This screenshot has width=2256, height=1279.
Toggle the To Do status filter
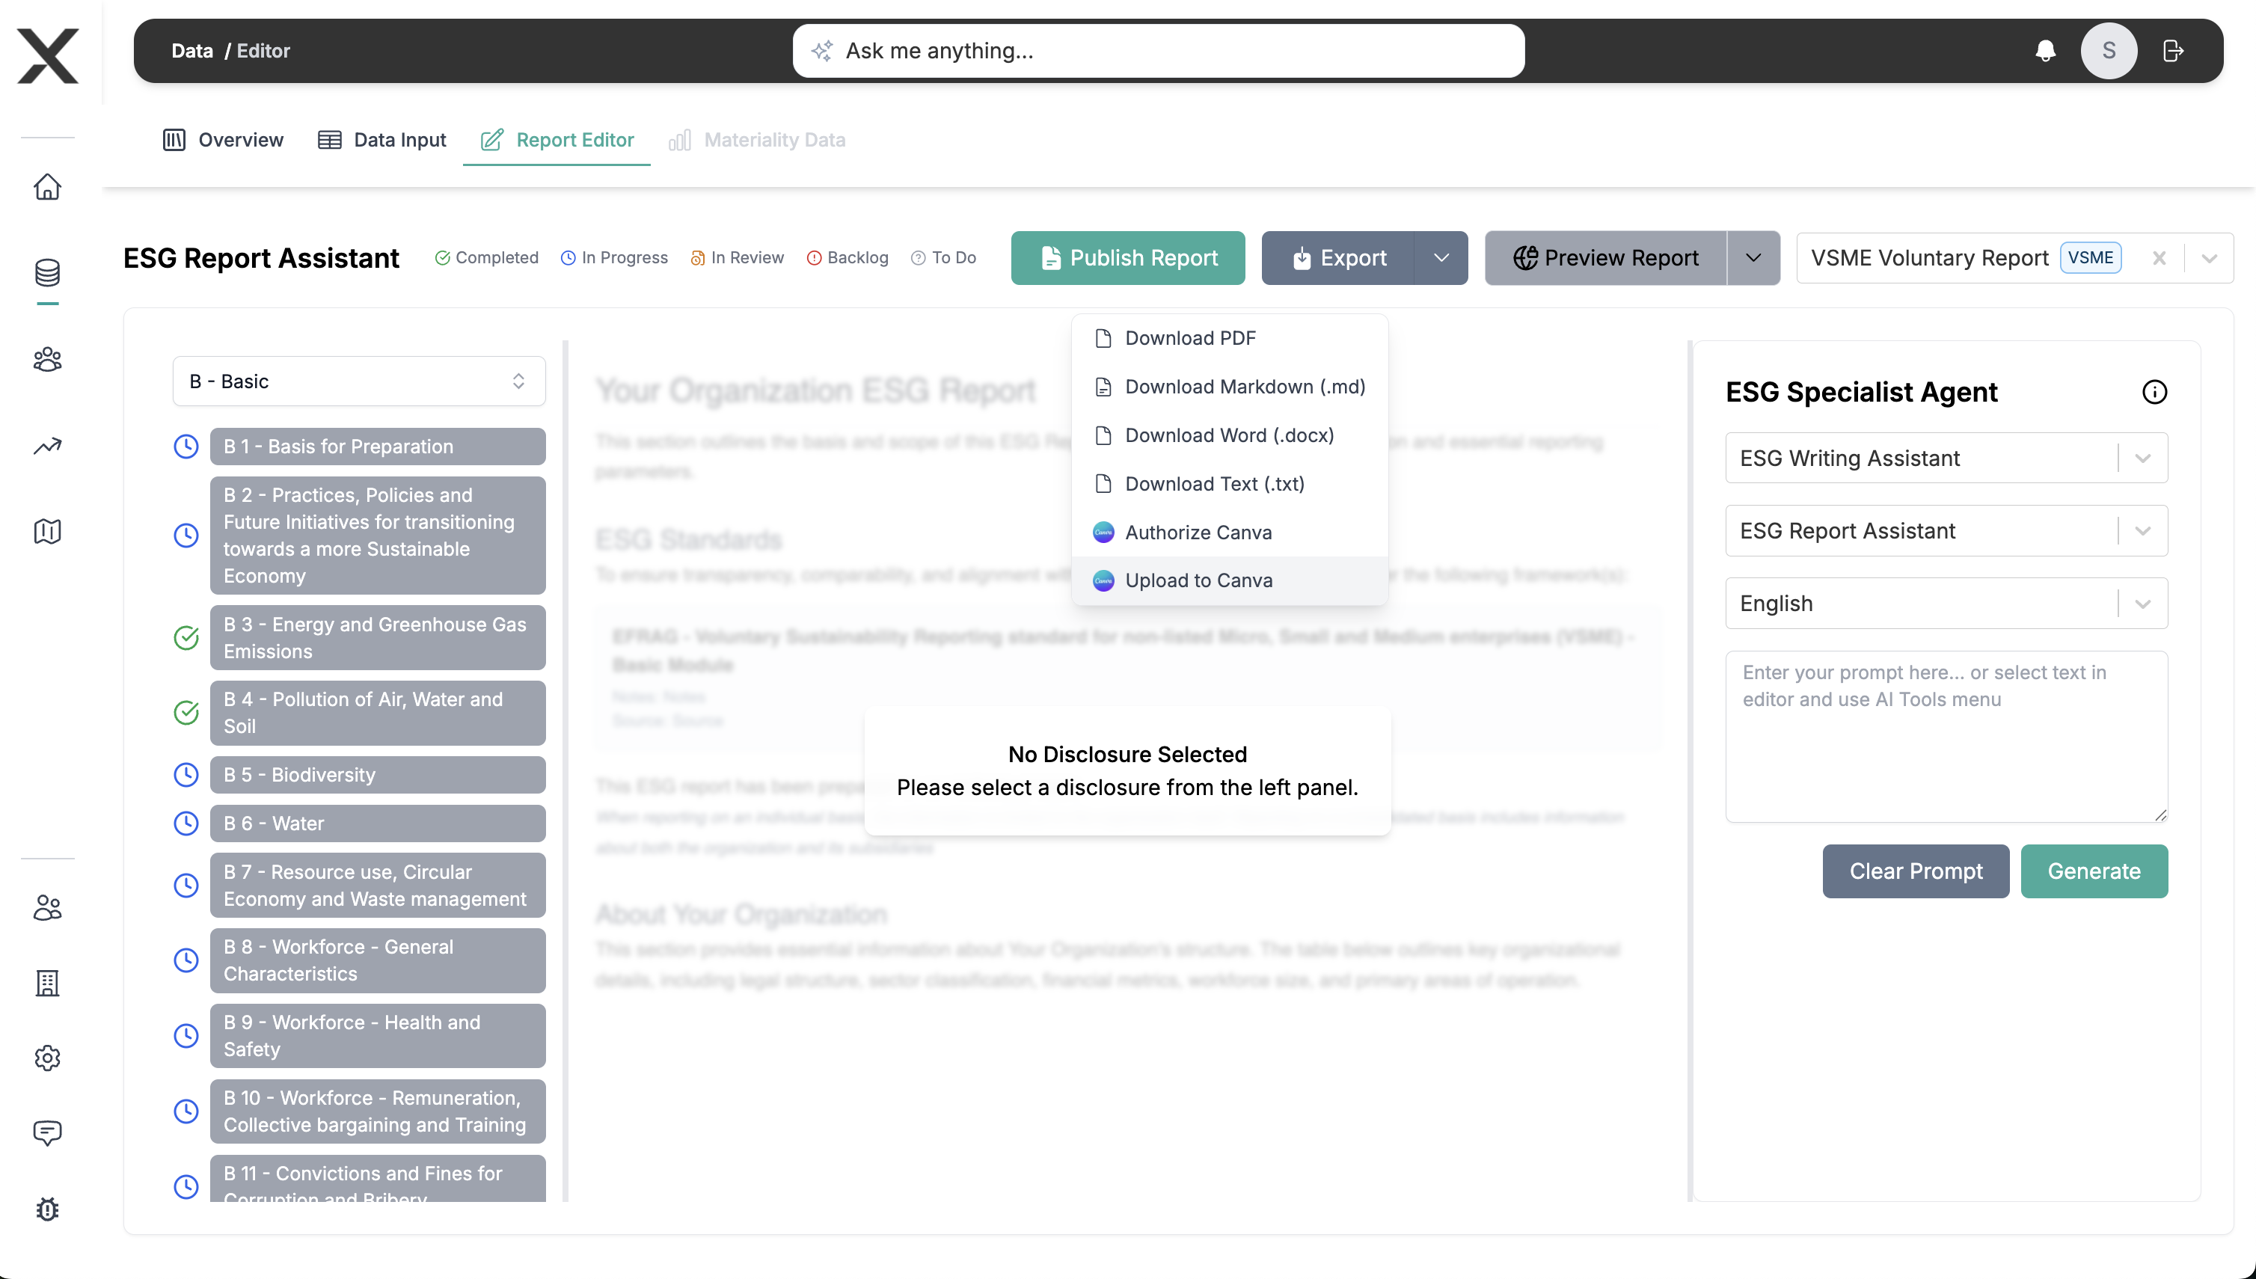click(945, 257)
